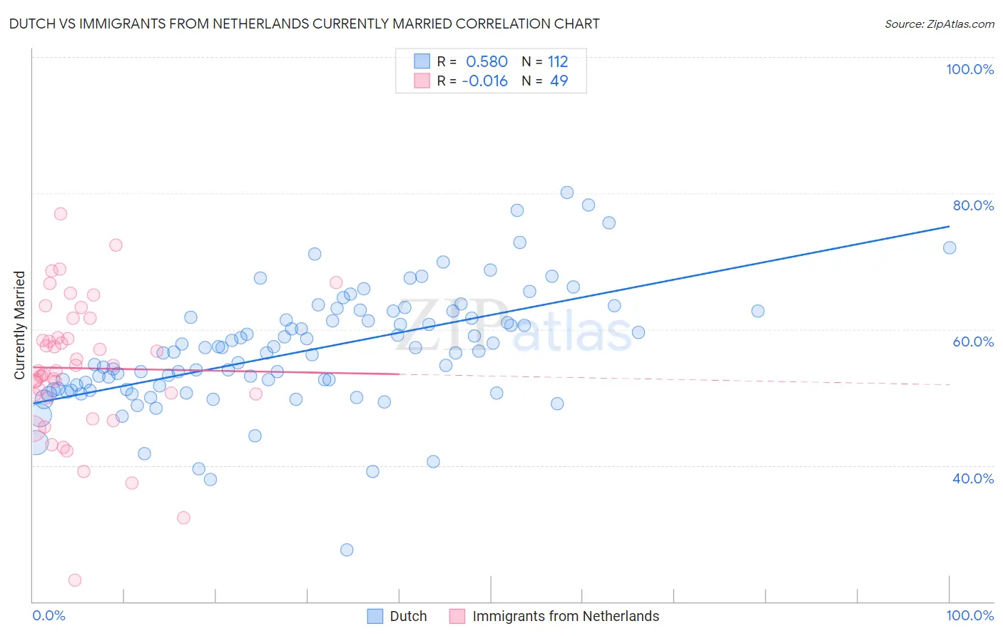Click the 100.0% x-axis label
The height and width of the screenshot is (636, 1003).
click(969, 615)
